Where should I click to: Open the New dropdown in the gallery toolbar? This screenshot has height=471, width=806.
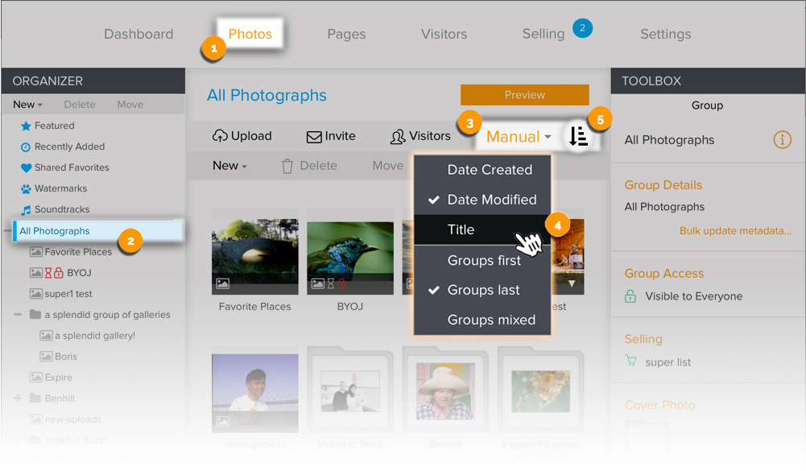click(229, 166)
